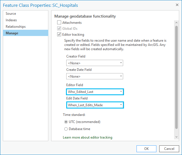The image size is (182, 155).
Task: Click the vertical scrollbar thumb
Action: point(176,77)
